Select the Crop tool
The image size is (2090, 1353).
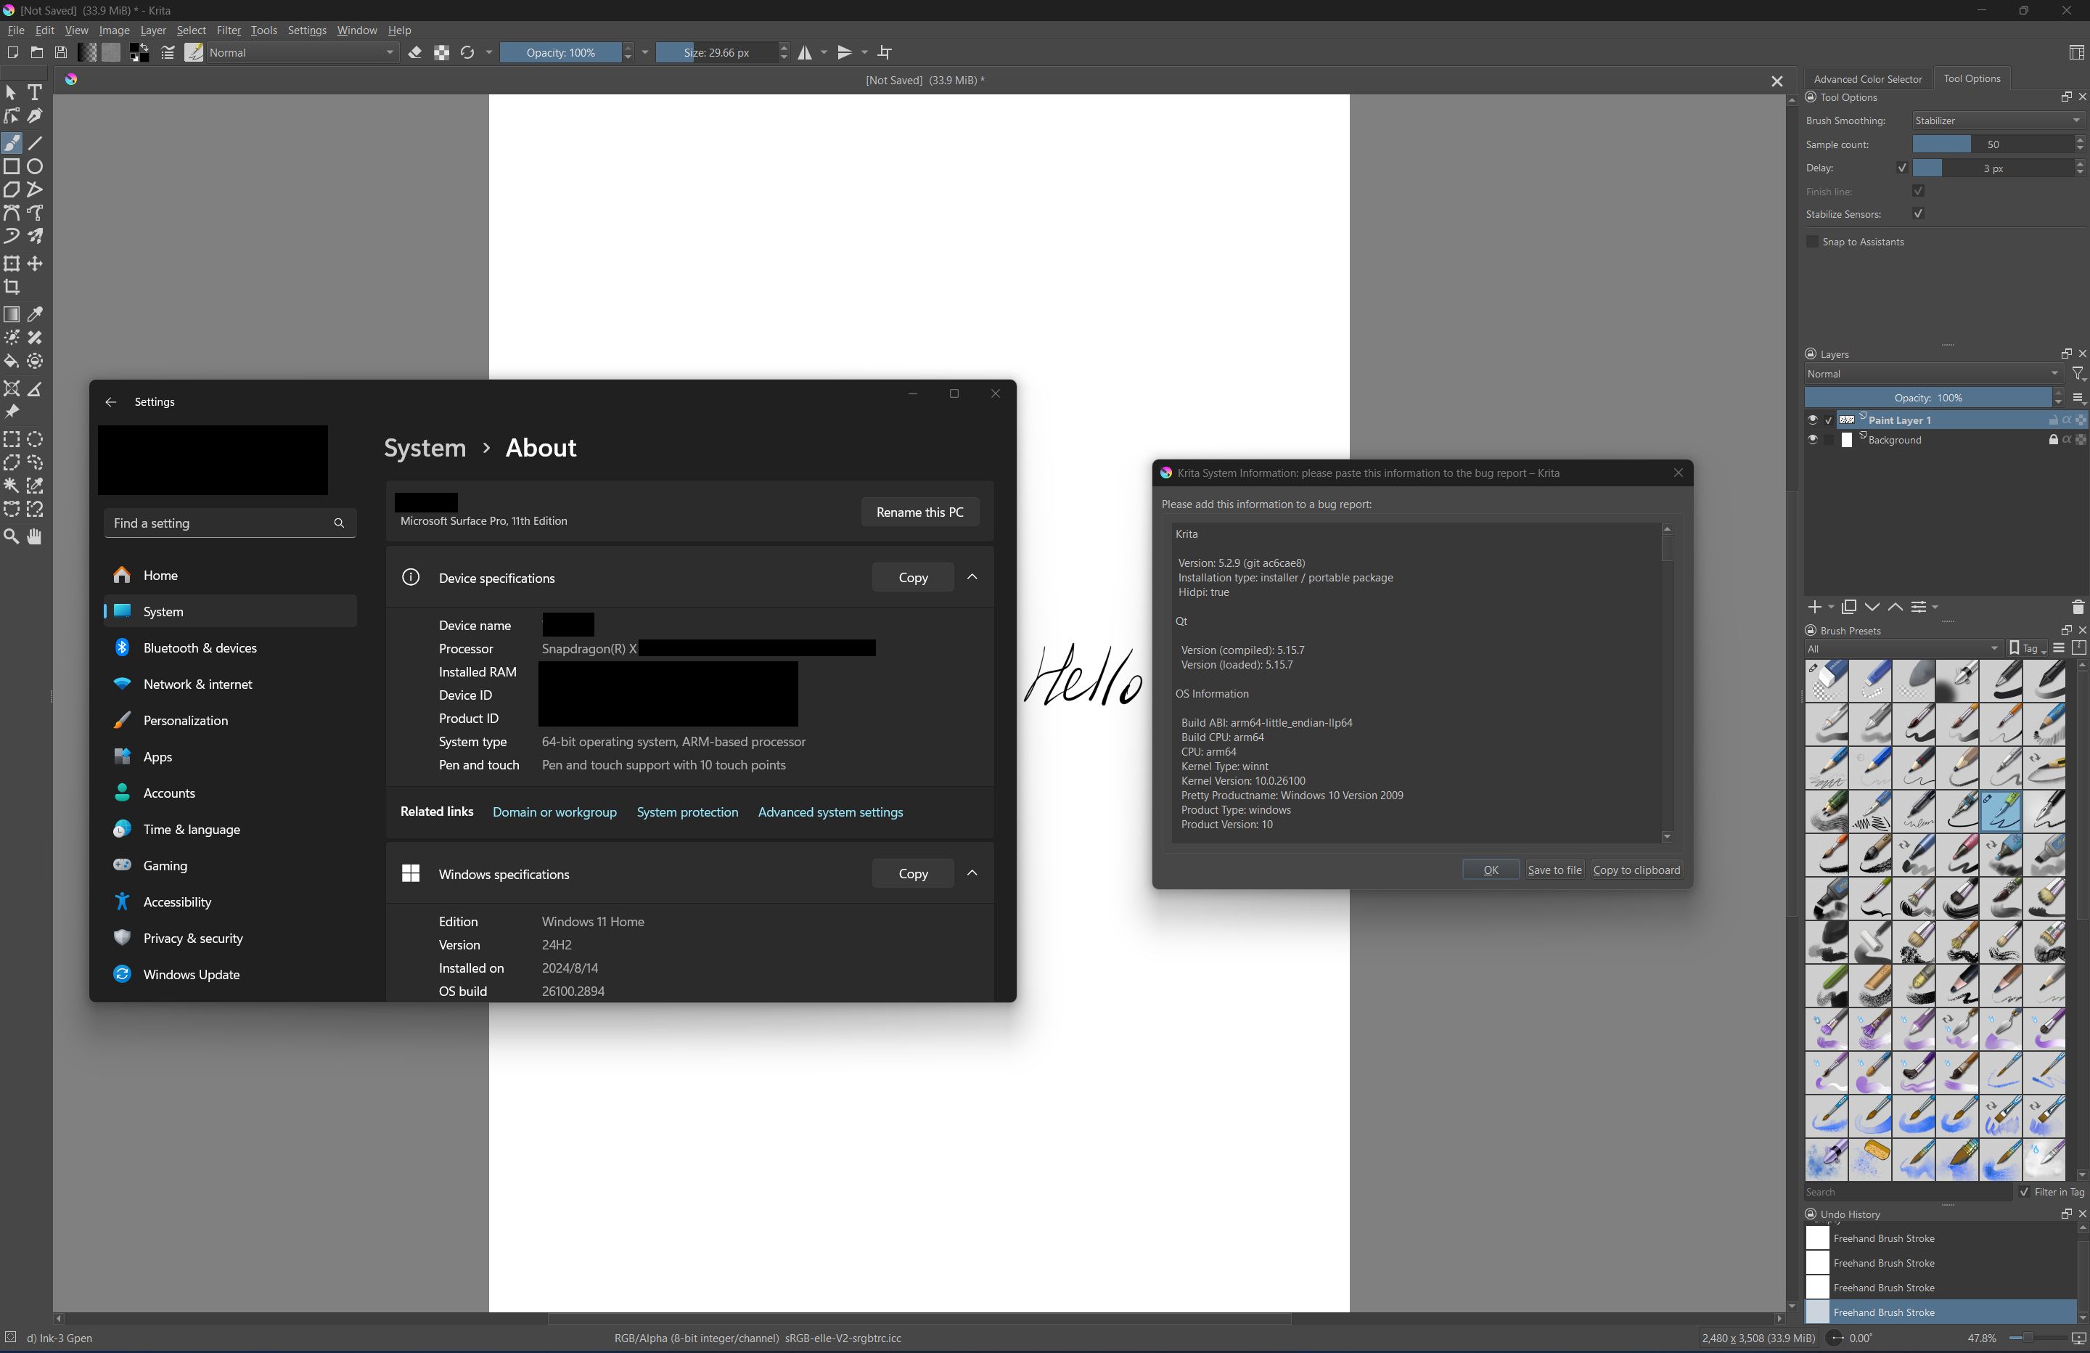pos(12,287)
